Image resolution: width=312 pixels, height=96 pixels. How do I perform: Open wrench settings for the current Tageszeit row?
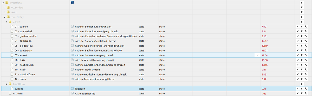click(306, 89)
